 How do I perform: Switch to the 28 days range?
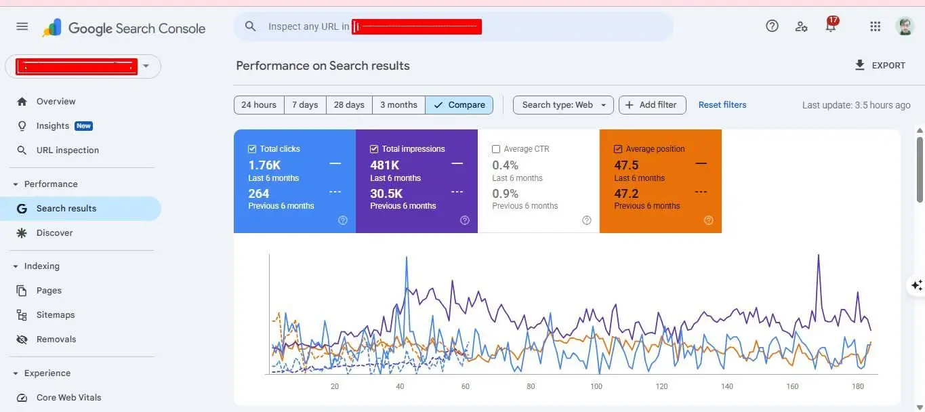coord(348,104)
